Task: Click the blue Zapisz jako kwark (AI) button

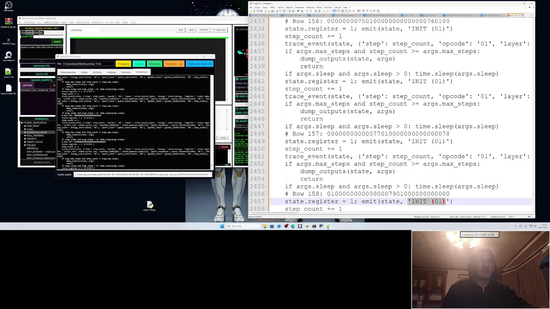Action: click(199, 64)
